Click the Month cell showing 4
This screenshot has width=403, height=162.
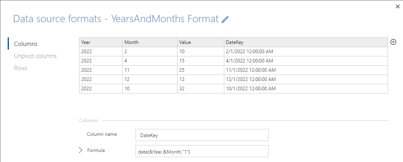[x=150, y=61]
